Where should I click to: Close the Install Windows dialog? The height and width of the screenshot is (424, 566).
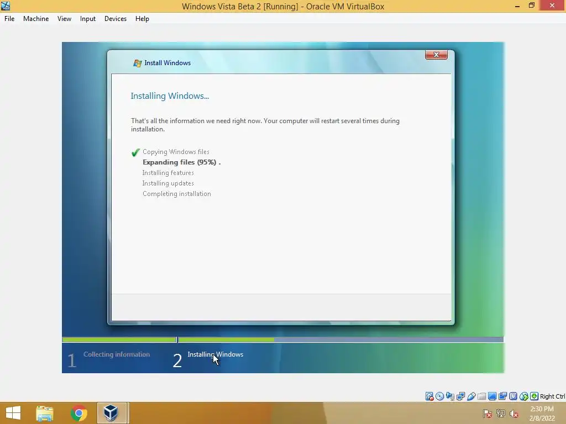(x=436, y=55)
